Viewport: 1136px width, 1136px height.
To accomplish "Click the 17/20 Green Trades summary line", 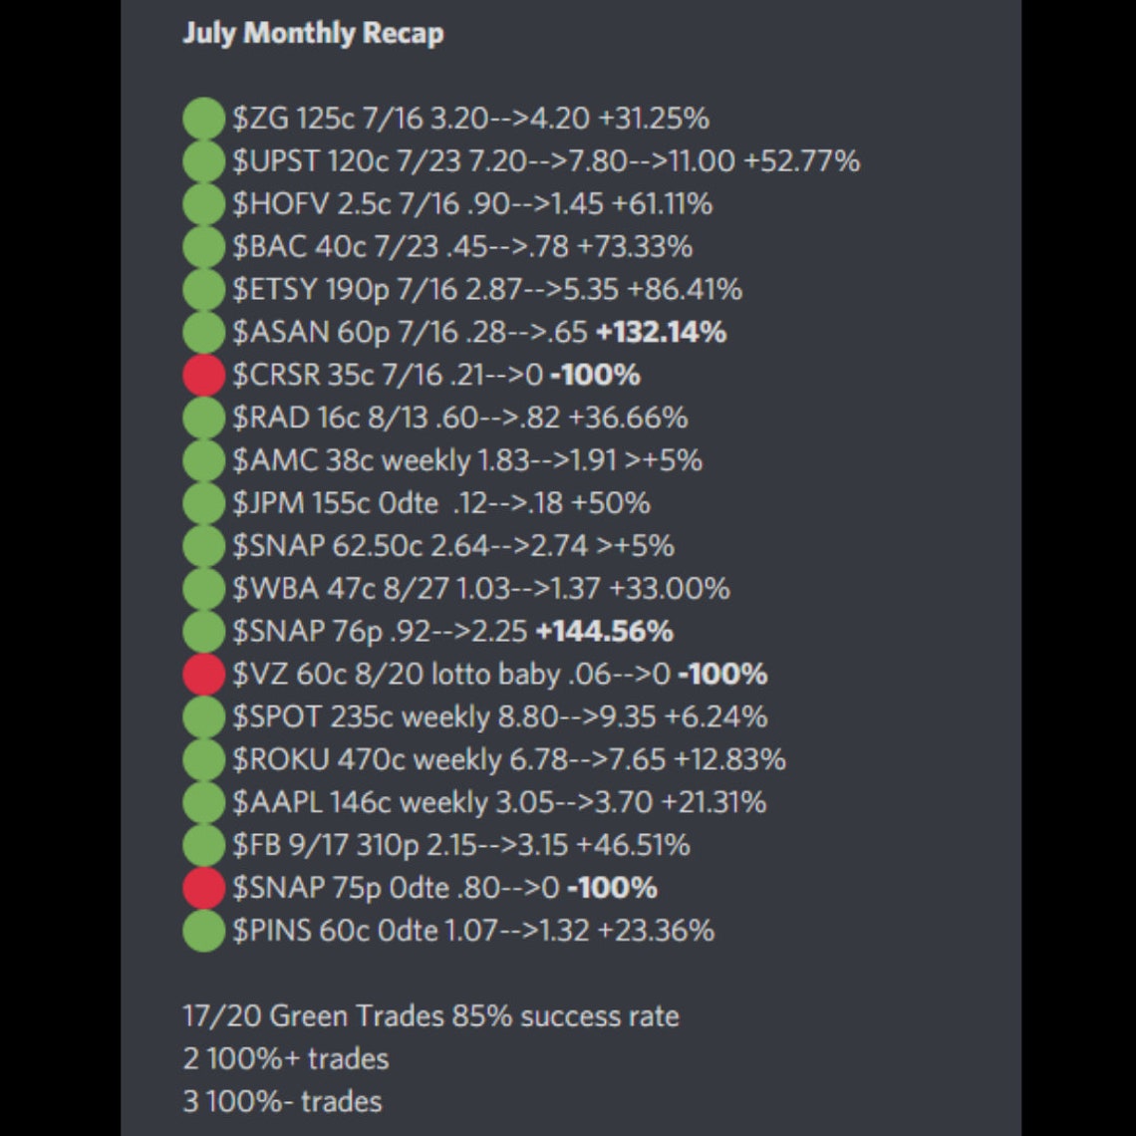I will click(431, 1015).
